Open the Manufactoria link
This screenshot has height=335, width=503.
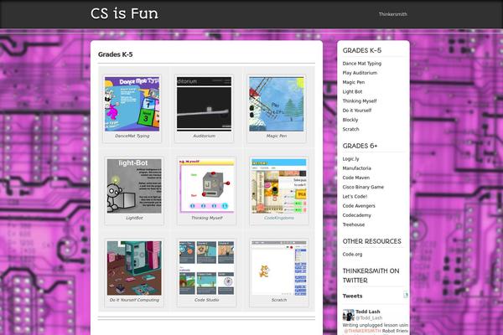(x=357, y=168)
